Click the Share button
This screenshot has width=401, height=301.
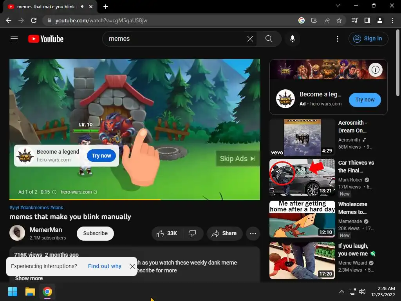point(224,234)
